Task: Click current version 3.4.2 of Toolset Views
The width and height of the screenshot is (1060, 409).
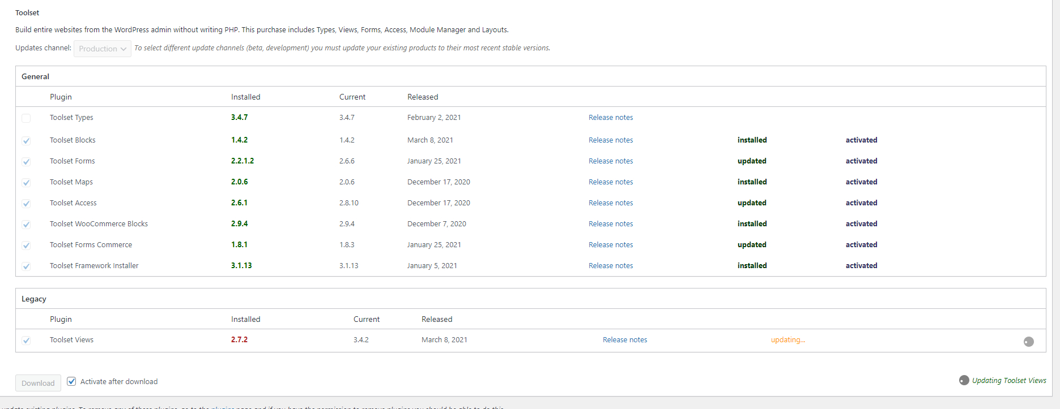Action: [x=361, y=340]
